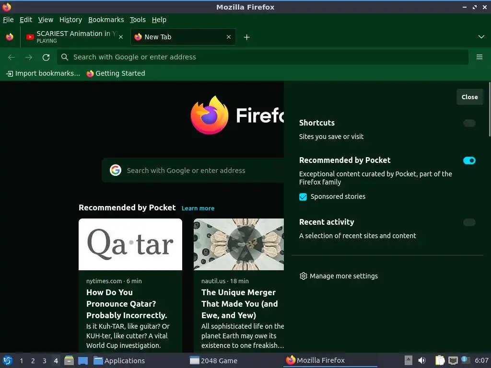This screenshot has height=368, width=491.
Task: Open the Help menu
Action: click(159, 20)
